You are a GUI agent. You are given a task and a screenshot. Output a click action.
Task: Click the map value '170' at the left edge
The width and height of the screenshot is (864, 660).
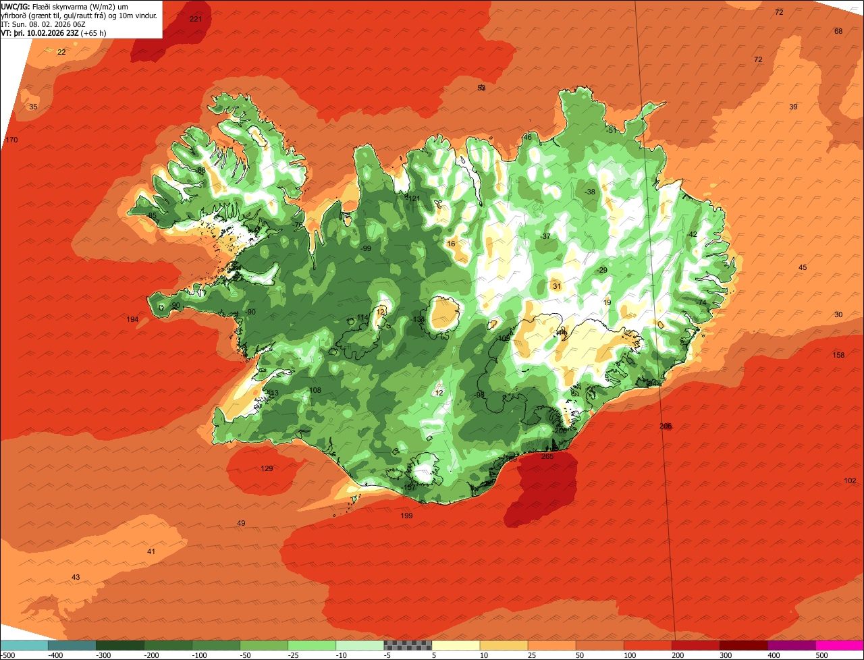pyautogui.click(x=11, y=140)
